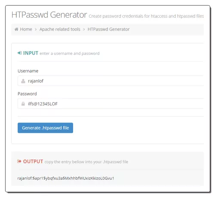Focus the Username field containing rajanlof
This screenshot has width=215, height=197.
coord(111,81)
